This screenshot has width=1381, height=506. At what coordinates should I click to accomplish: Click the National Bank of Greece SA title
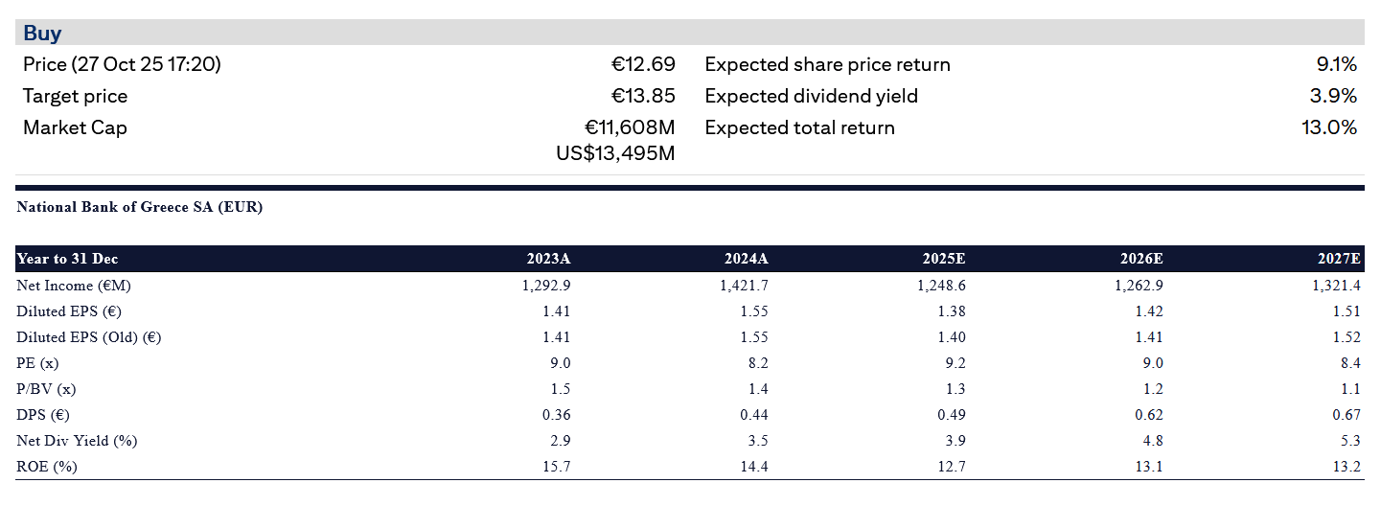click(x=140, y=207)
